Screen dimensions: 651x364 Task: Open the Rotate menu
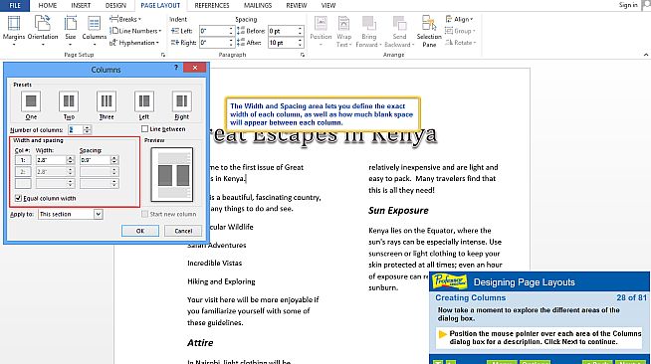[x=460, y=43]
